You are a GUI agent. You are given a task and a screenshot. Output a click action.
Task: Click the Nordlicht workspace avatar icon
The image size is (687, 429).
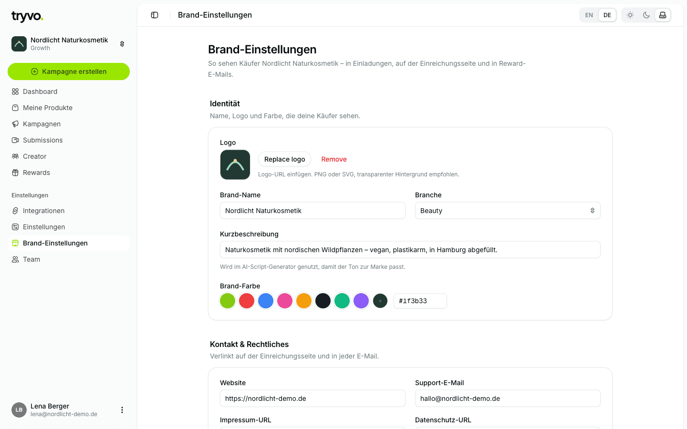pos(19,44)
